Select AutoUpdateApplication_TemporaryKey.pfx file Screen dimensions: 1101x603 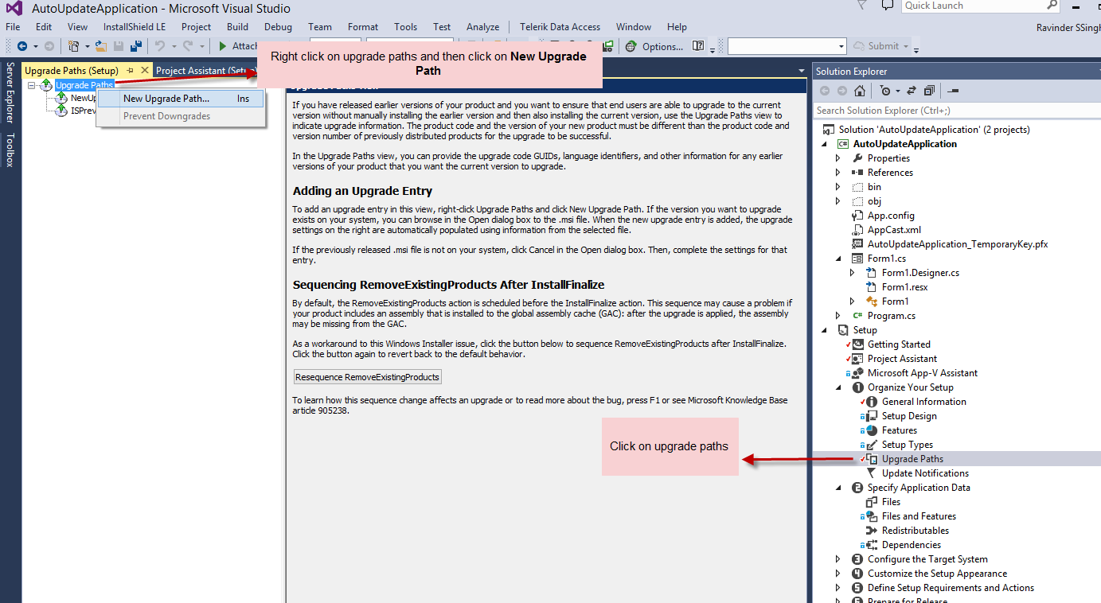(x=956, y=244)
